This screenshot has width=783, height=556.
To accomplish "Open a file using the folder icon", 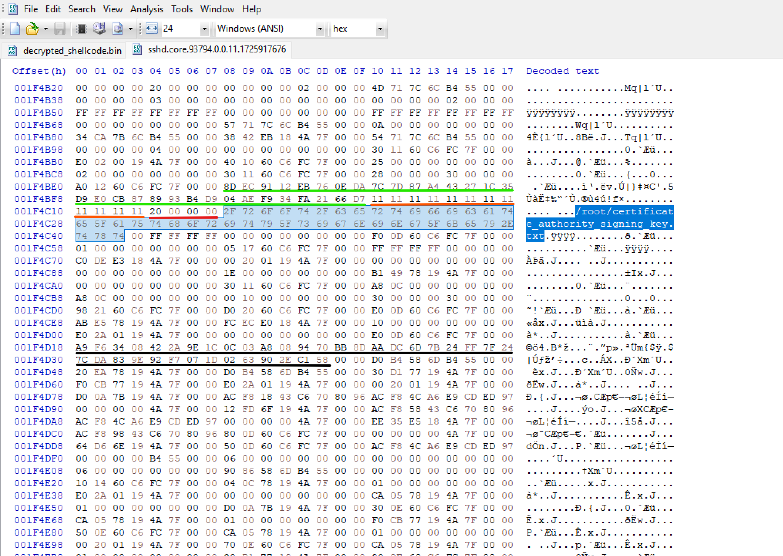I will pyautogui.click(x=32, y=29).
